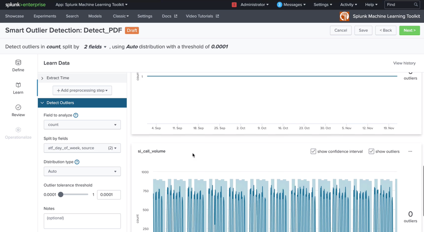
Task: Open the Activity dropdown
Action: (x=348, y=5)
